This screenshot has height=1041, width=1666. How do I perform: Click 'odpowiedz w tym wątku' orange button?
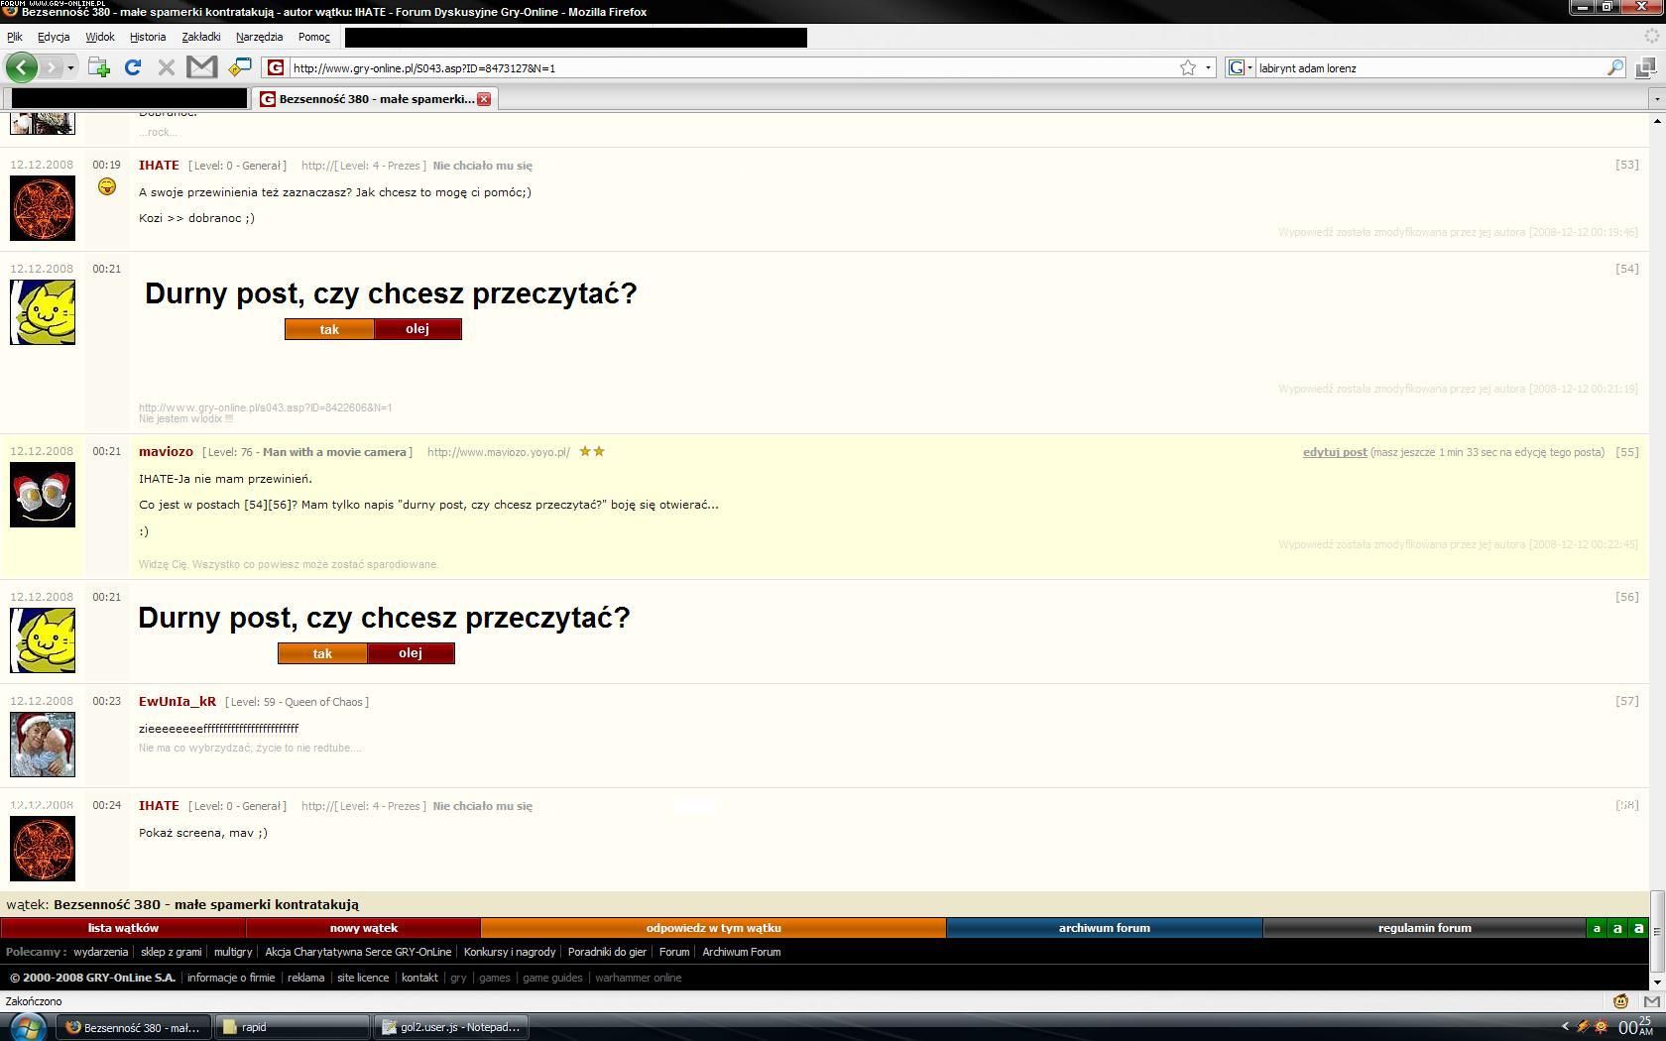(x=714, y=928)
